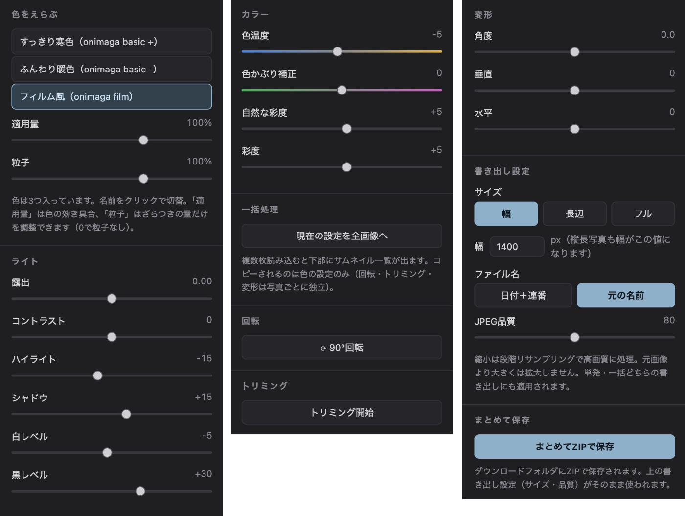Click the JPEG品質 slider handle
The width and height of the screenshot is (685, 516).
pyautogui.click(x=575, y=337)
